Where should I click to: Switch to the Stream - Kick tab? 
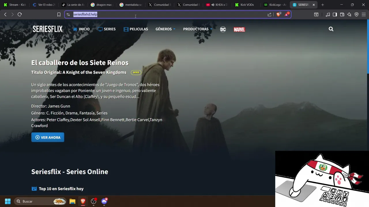(15, 5)
